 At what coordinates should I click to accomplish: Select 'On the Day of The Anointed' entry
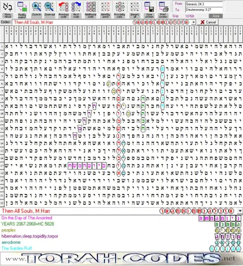27,218
